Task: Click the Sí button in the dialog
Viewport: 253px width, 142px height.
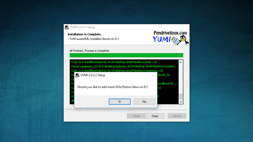Action: click(x=120, y=101)
